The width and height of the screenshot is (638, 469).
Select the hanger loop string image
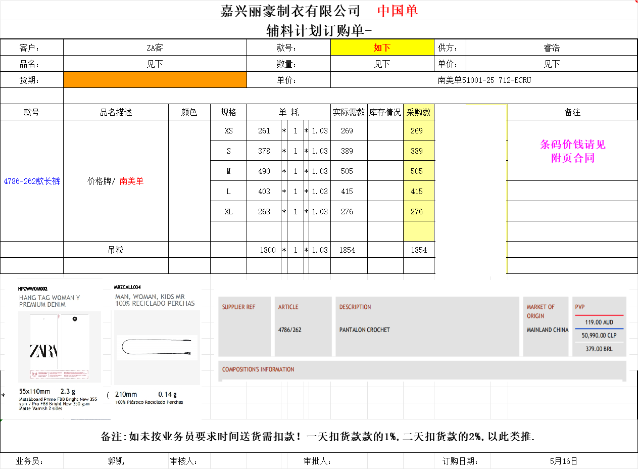pyautogui.click(x=157, y=347)
